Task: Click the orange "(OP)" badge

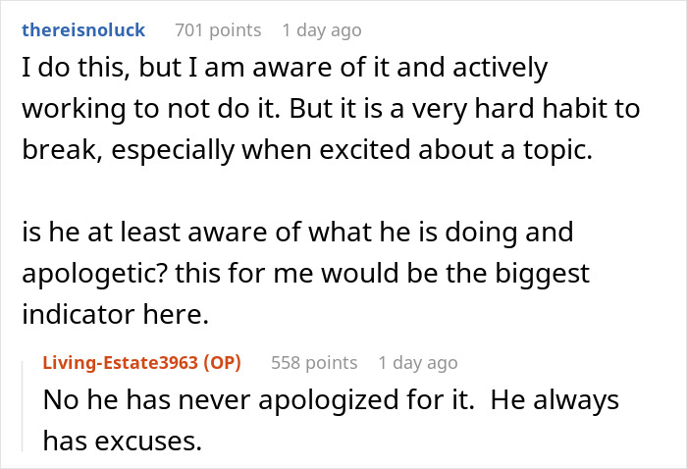Action: point(225,363)
